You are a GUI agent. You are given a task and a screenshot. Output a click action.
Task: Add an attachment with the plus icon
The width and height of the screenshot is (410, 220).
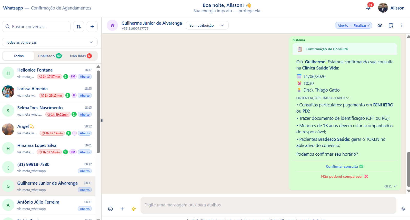coord(122,209)
